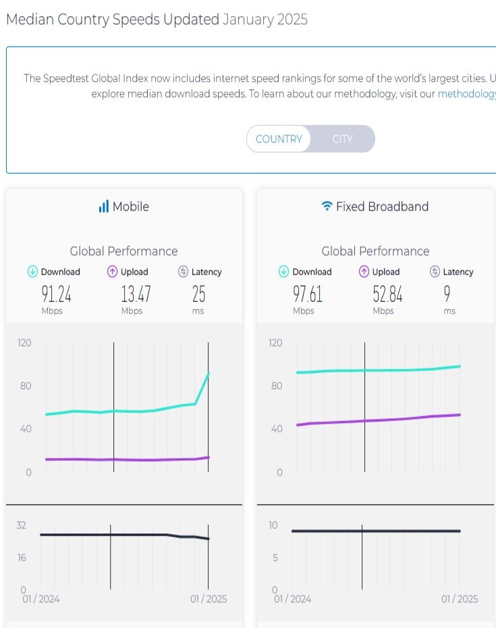Click the Mobile Upload arrow icon
The width and height of the screenshot is (496, 628).
[x=112, y=271]
